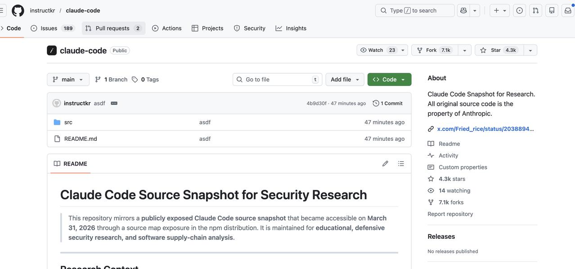Watch the repository for notifications

pyautogui.click(x=377, y=50)
